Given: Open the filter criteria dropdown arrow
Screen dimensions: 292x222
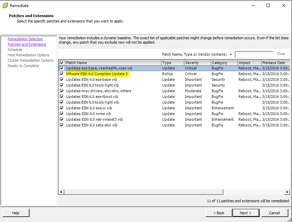Looking at the screenshot, I should click(x=231, y=54).
